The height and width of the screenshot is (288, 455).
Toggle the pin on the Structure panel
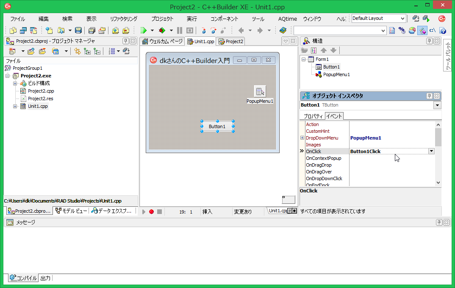(x=429, y=41)
